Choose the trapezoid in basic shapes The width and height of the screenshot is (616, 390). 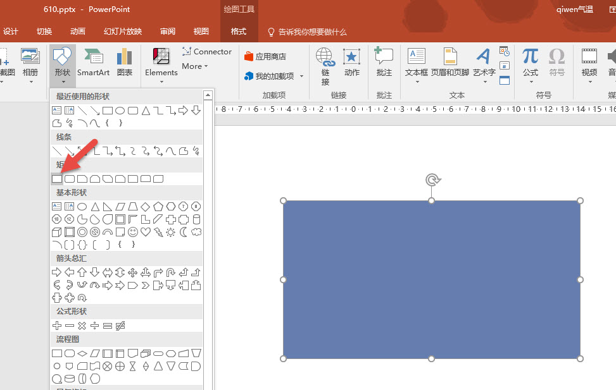pyautogui.click(x=133, y=207)
